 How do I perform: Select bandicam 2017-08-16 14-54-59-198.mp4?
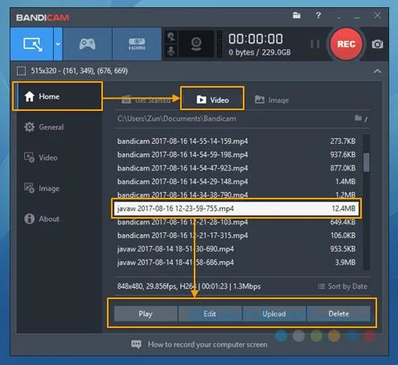[x=236, y=154]
